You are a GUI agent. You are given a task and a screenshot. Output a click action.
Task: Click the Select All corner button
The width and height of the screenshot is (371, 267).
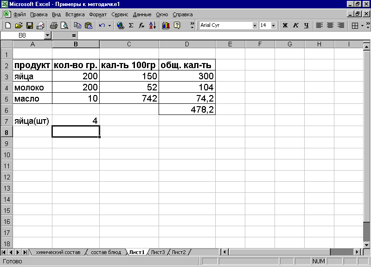click(x=6, y=44)
